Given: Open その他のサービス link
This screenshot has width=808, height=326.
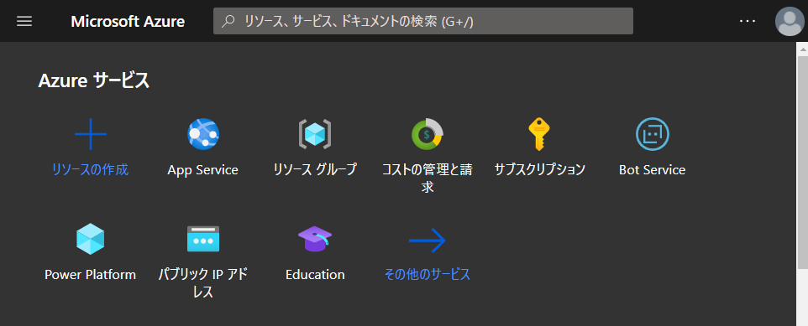Looking at the screenshot, I should [428, 275].
